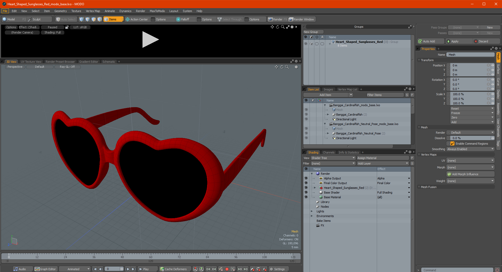Click Assign Material button
The image size is (502, 272).
point(383,158)
